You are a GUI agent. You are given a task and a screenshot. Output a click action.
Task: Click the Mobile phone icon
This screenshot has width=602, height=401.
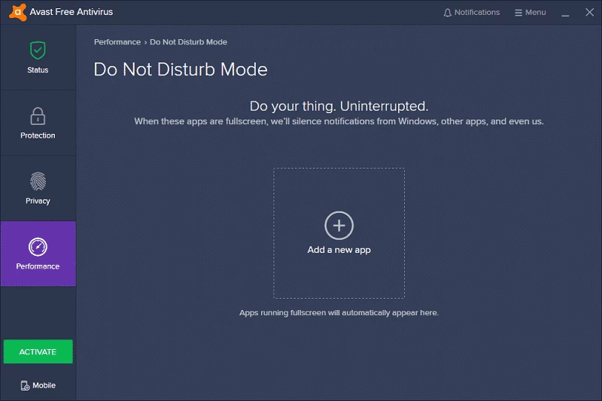point(25,385)
